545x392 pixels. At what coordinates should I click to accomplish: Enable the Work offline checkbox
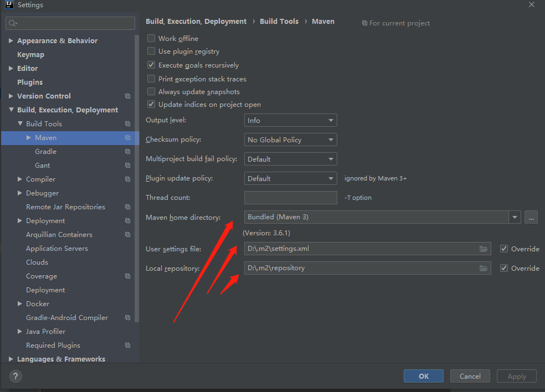(x=151, y=39)
